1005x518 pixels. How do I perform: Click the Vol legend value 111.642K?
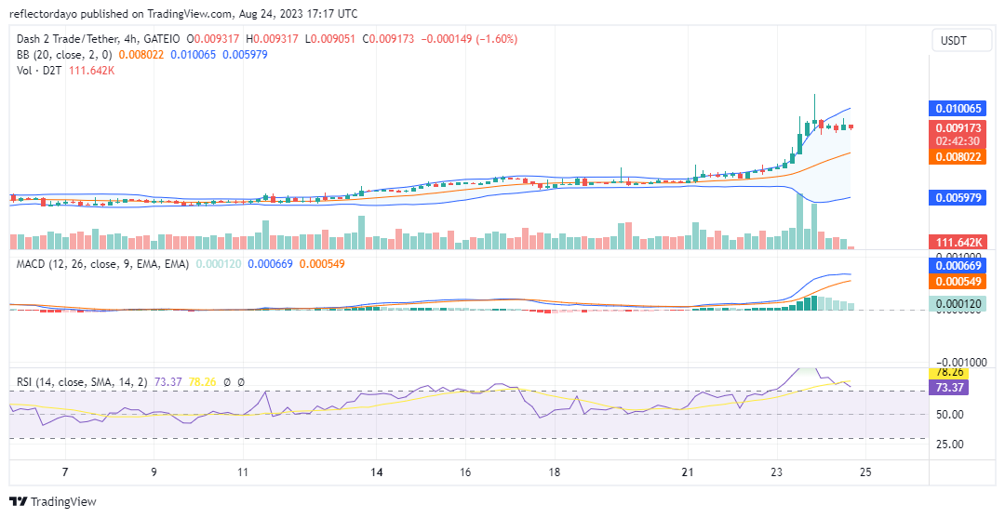[90, 71]
